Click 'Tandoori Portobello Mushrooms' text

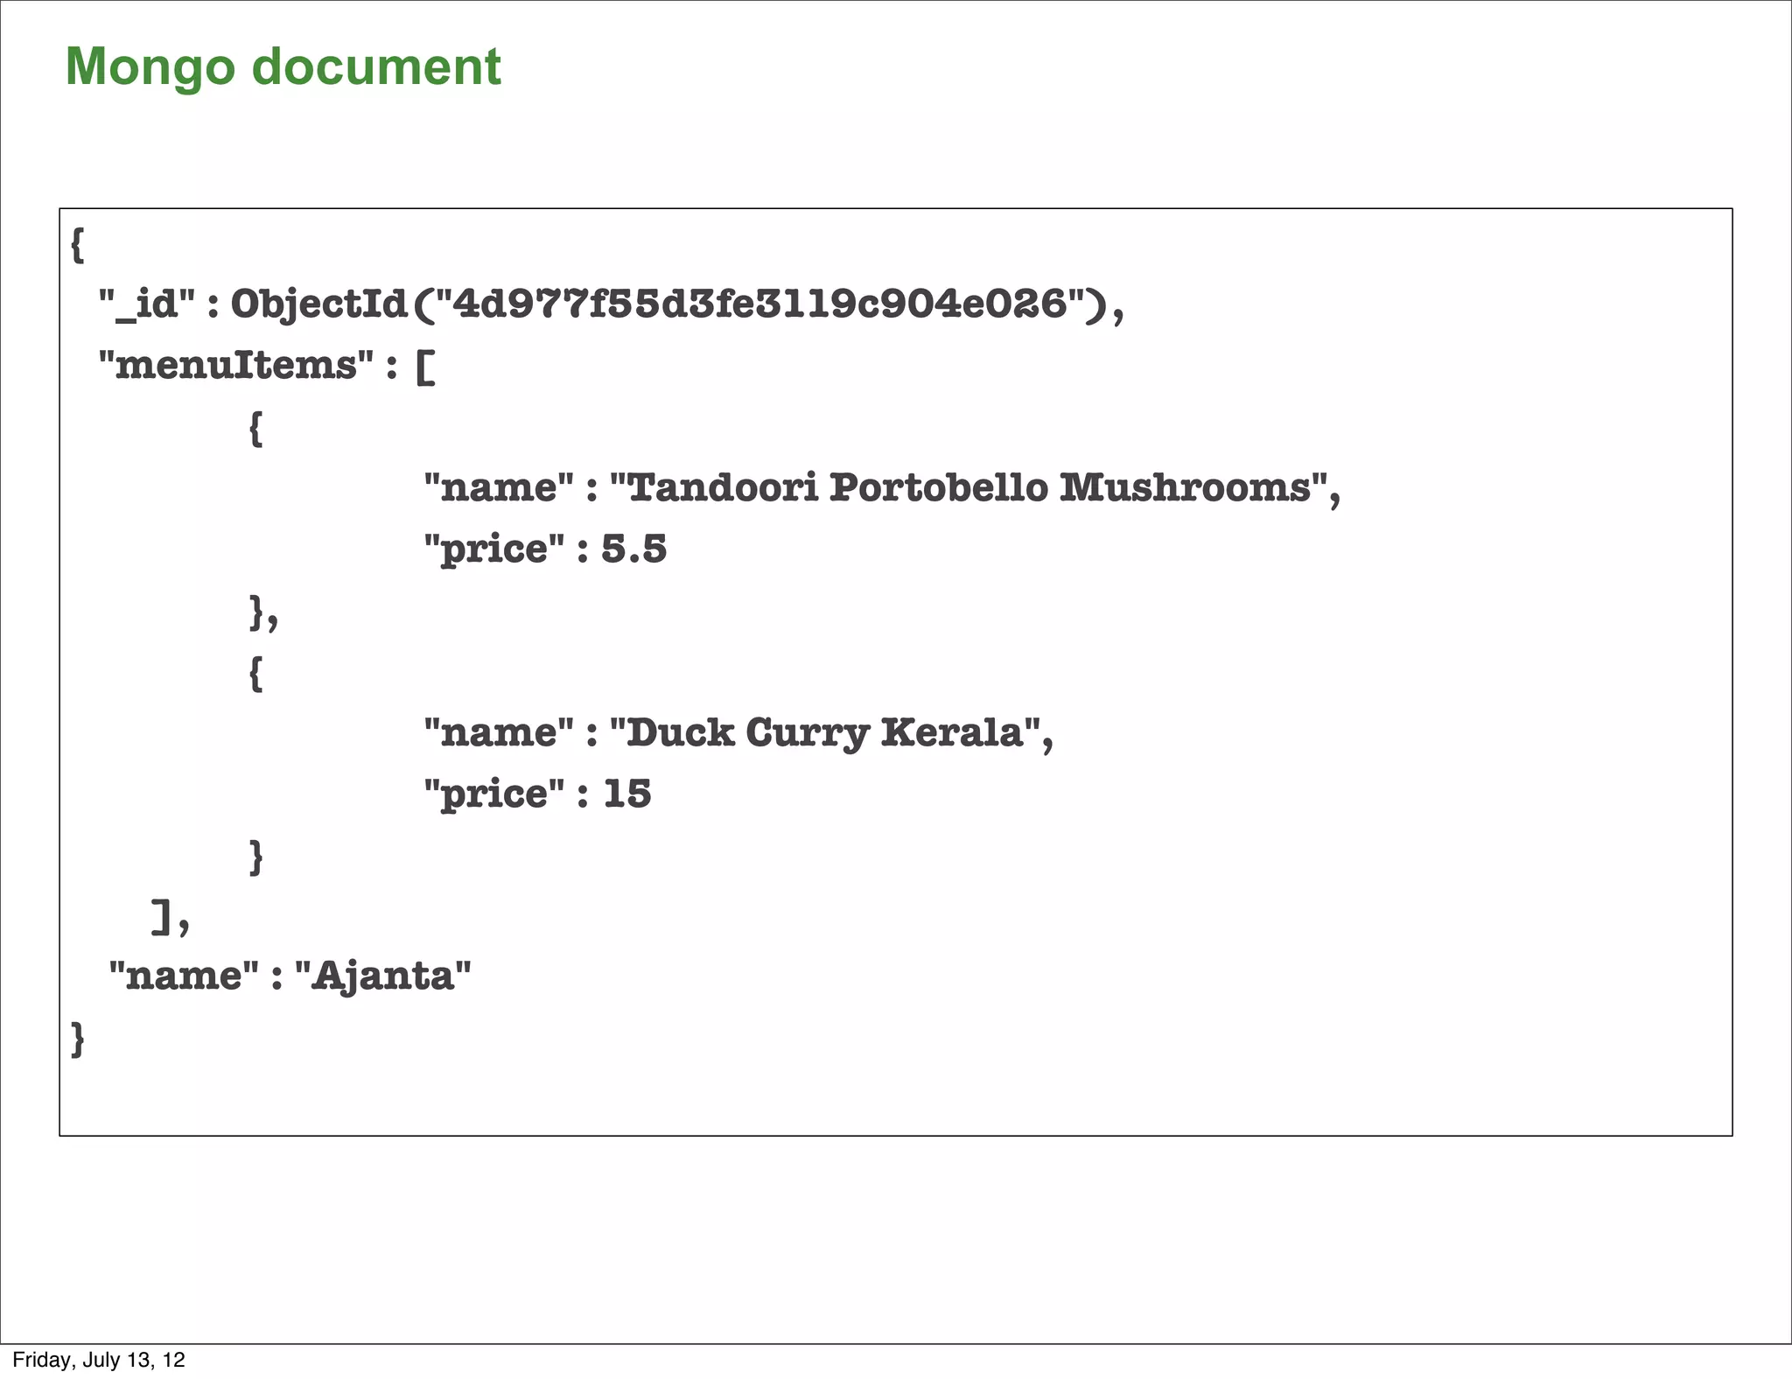[x=969, y=487]
